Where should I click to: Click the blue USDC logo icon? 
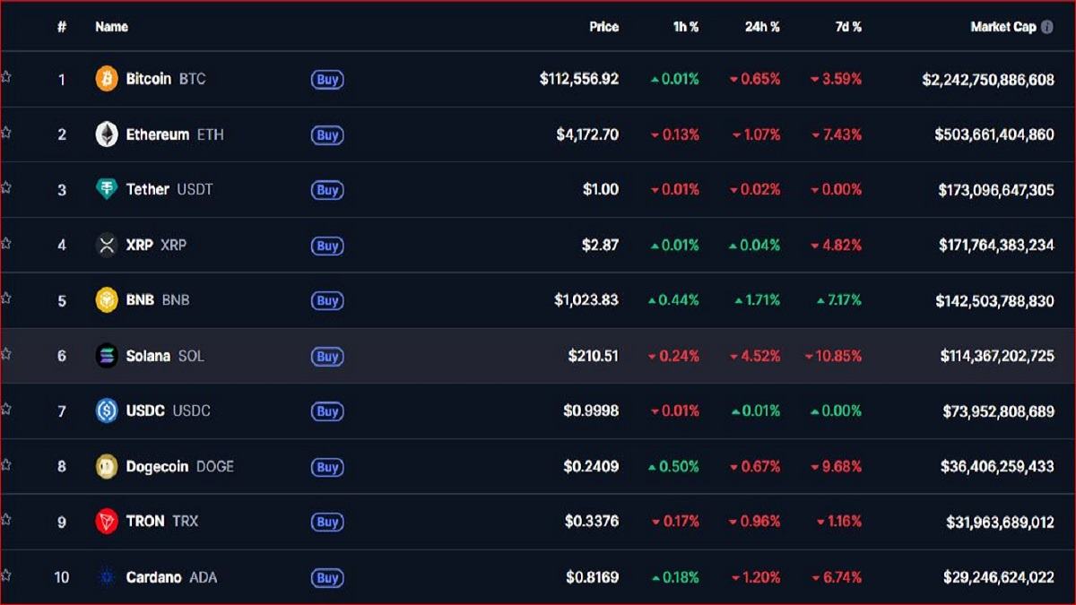(x=107, y=411)
